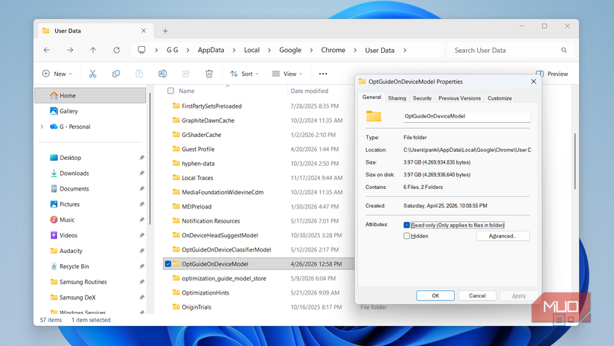The image size is (614, 346).
Task: Expand chevron between Google and Chrome
Action: click(x=311, y=50)
